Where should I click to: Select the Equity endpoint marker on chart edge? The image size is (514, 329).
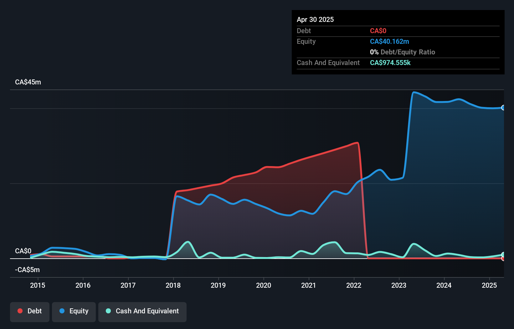(503, 108)
